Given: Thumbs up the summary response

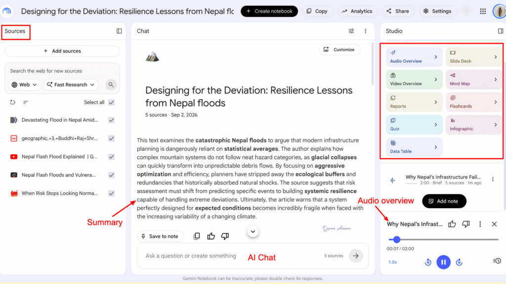Looking at the screenshot, I should coord(211,236).
